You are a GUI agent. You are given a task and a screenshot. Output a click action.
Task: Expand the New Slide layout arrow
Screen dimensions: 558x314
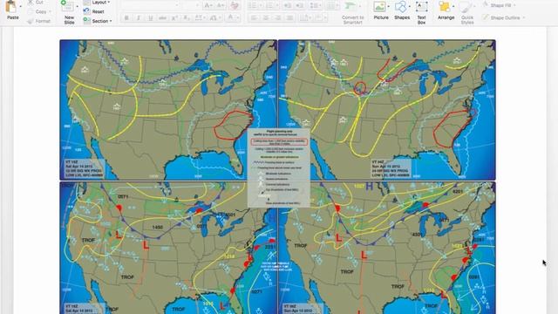pyautogui.click(x=78, y=6)
